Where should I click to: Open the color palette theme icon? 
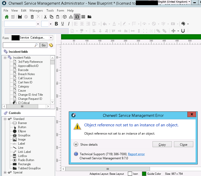coord(183,24)
